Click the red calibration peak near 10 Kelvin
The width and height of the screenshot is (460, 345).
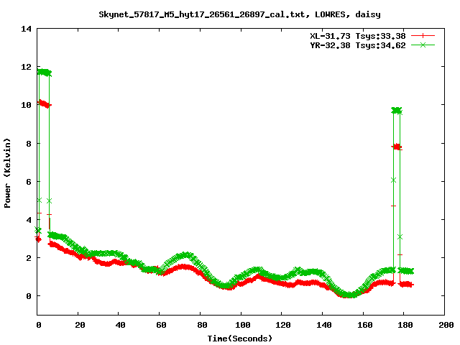pyautogui.click(x=45, y=103)
